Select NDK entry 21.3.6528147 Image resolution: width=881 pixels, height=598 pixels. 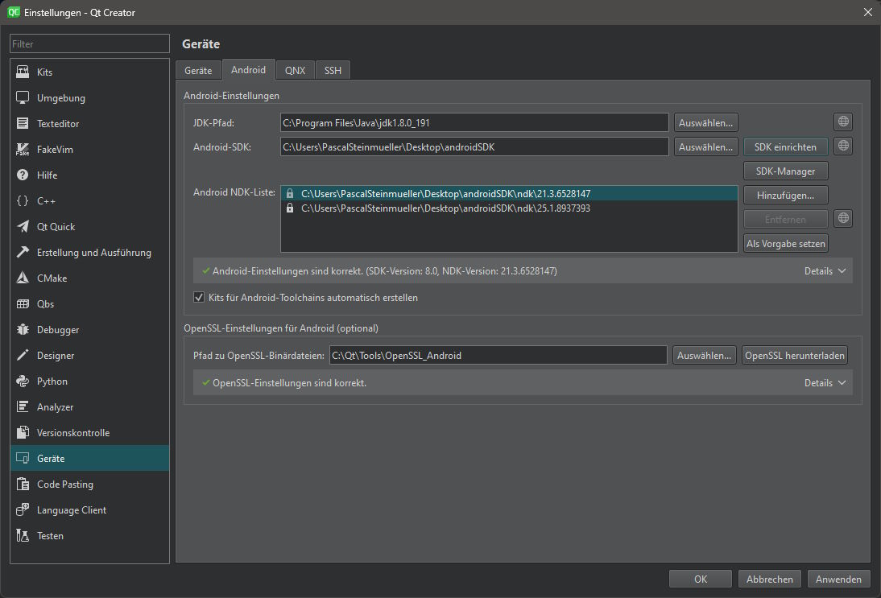[509, 194]
